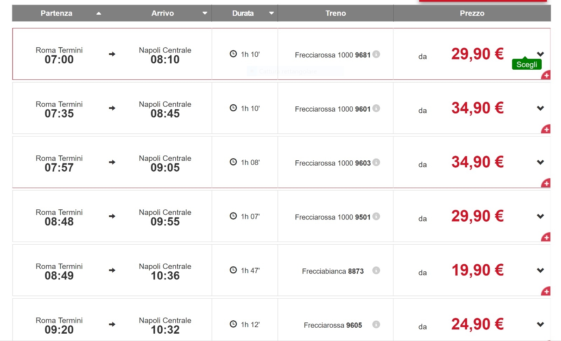Click red plus icon on 07:00 train row

pos(546,75)
